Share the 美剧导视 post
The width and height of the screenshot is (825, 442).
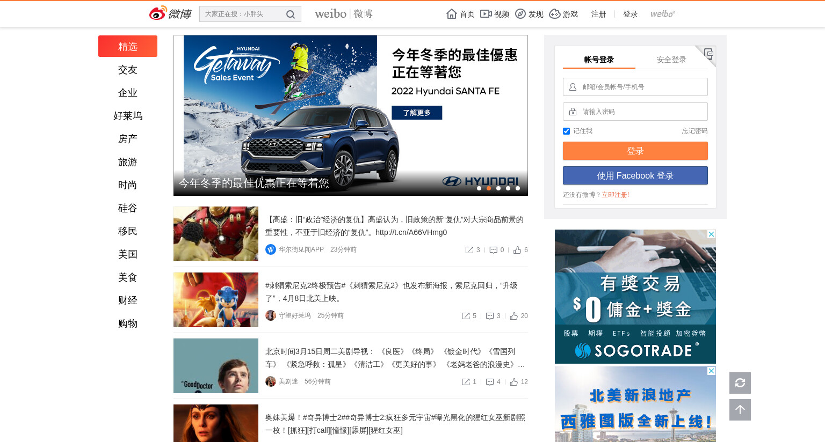point(466,382)
